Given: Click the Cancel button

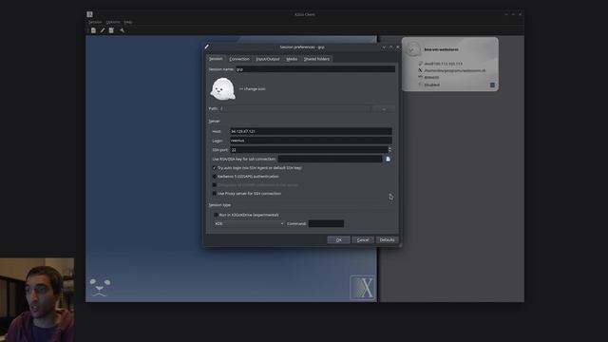Looking at the screenshot, I should (x=363, y=240).
